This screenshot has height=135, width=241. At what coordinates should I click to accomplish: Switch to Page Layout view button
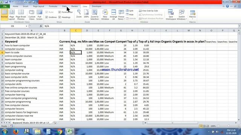pos(12,15)
